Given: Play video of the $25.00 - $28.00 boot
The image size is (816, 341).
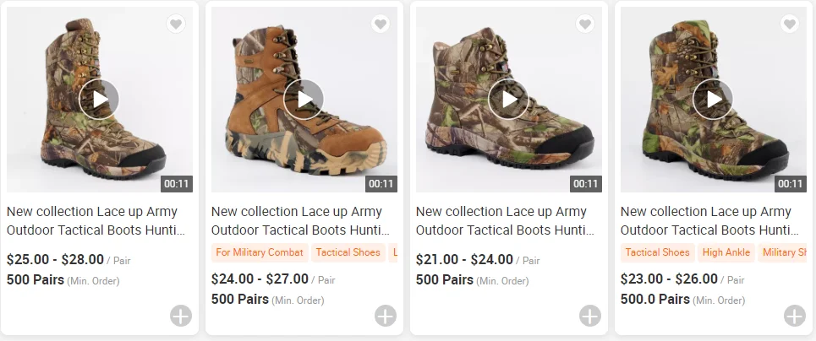Looking at the screenshot, I should 99,100.
